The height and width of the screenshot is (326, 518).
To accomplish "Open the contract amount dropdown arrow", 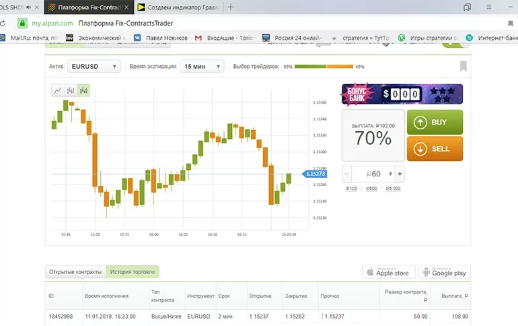I will pyautogui.click(x=390, y=174).
